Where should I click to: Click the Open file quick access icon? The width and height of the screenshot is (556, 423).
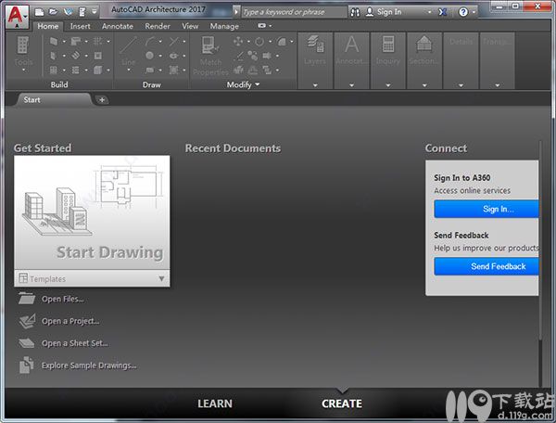53,12
